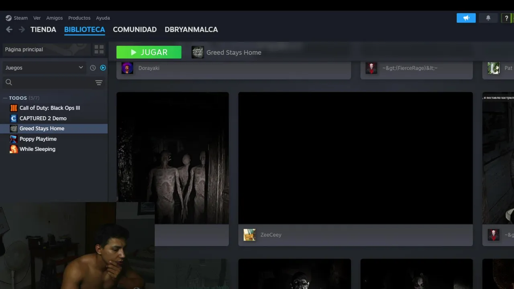
Task: Click the Poppy Playtime game icon
Action: click(x=14, y=139)
